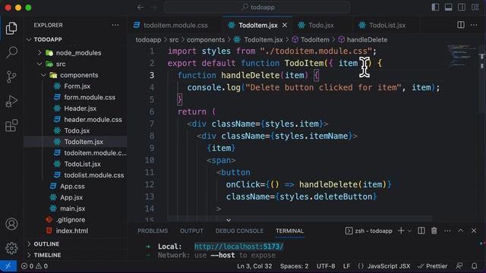Screen dimensions: 486x273
Task: Open the Run and Debug view
Action: tap(11, 101)
